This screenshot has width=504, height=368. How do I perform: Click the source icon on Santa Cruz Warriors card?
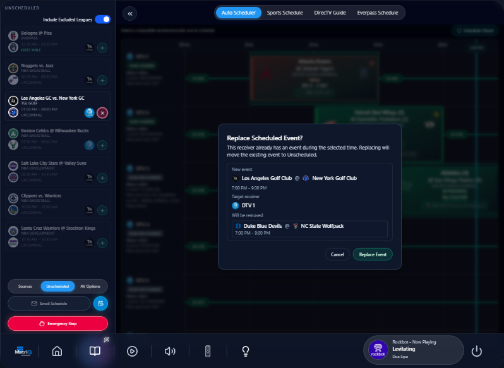(89, 242)
